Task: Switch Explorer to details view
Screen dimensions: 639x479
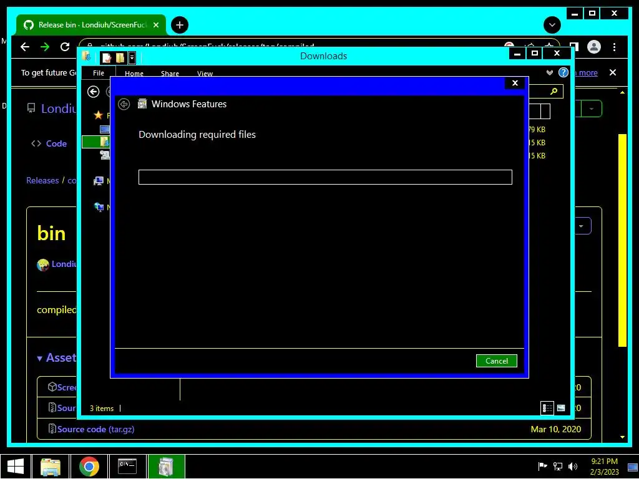Action: 547,408
